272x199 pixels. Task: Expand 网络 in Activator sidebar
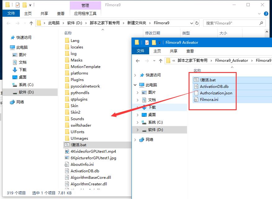[135, 140]
